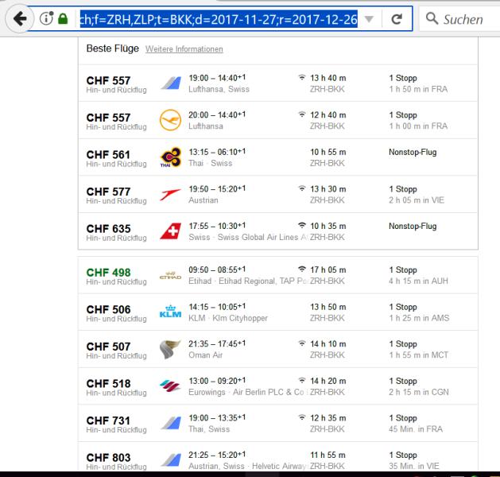Select the CHF 731 price

pos(108,421)
